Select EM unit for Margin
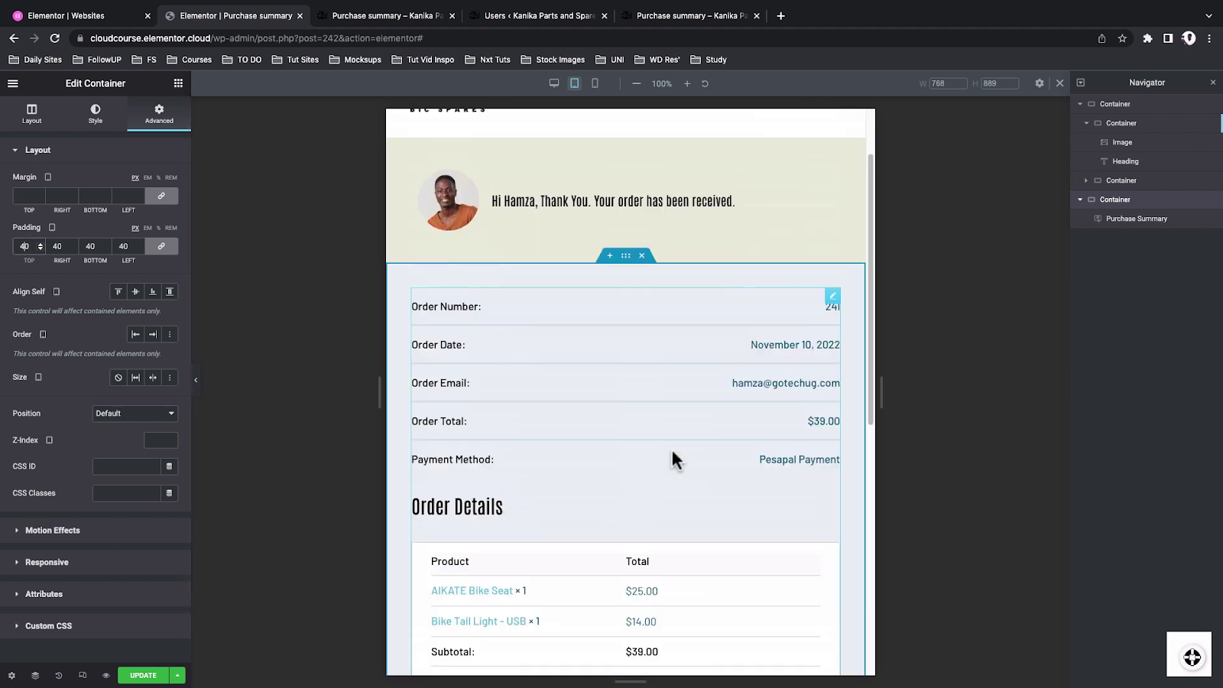1223x688 pixels. [148, 177]
